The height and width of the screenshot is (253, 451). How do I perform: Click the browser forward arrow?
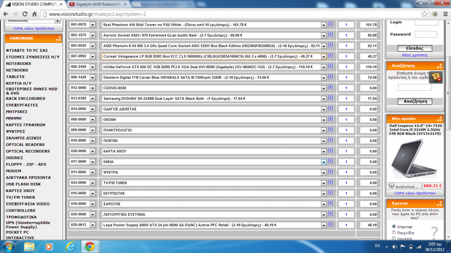pos(16,14)
